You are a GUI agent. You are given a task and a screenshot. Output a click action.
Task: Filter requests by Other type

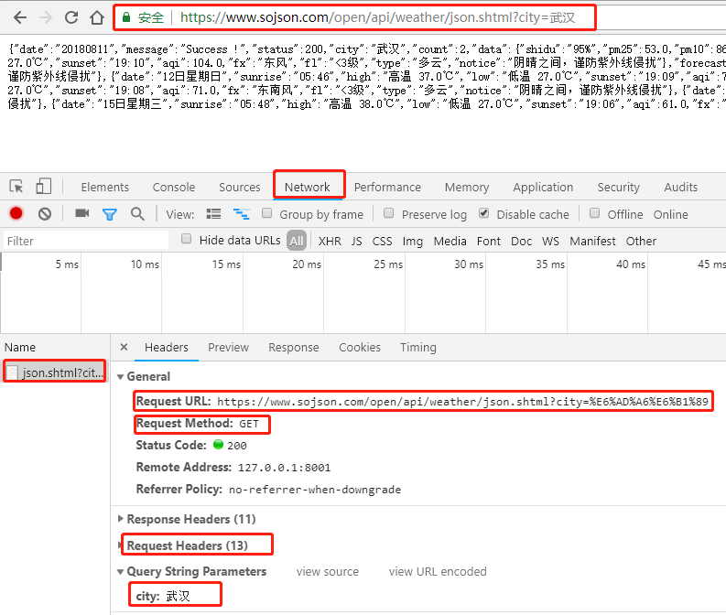coord(641,241)
